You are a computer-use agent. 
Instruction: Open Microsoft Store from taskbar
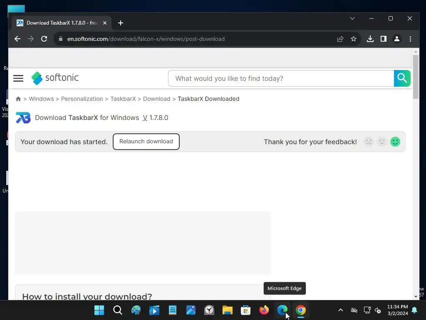tap(245, 310)
